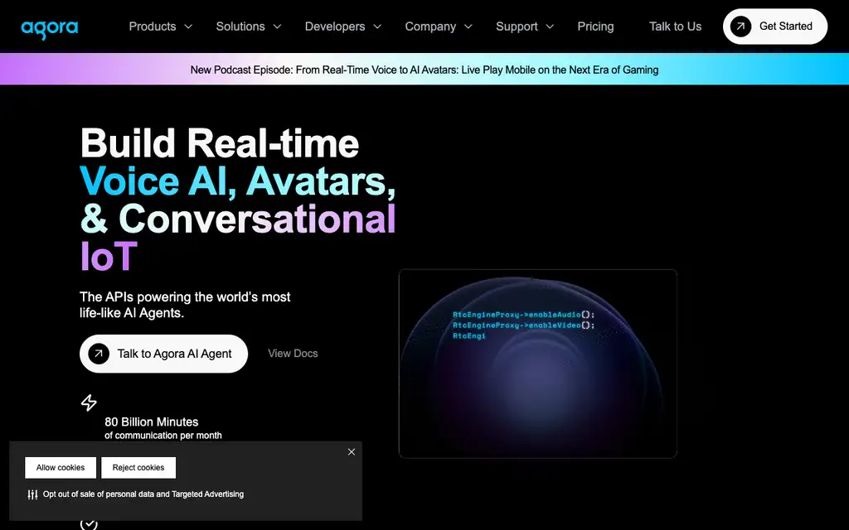Screen dimensions: 849x530
Task: Click Allow cookies
Action: pyautogui.click(x=61, y=468)
